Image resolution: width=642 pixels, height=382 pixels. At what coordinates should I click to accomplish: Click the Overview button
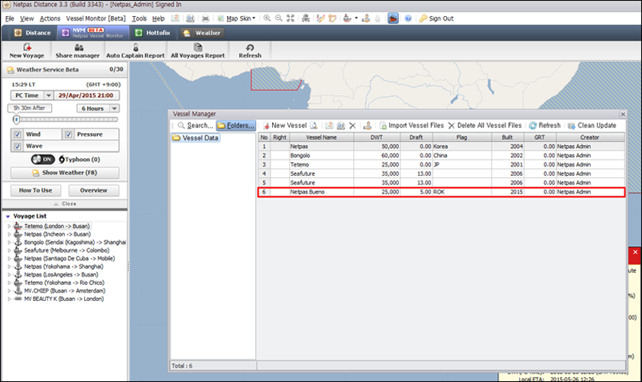click(x=94, y=190)
